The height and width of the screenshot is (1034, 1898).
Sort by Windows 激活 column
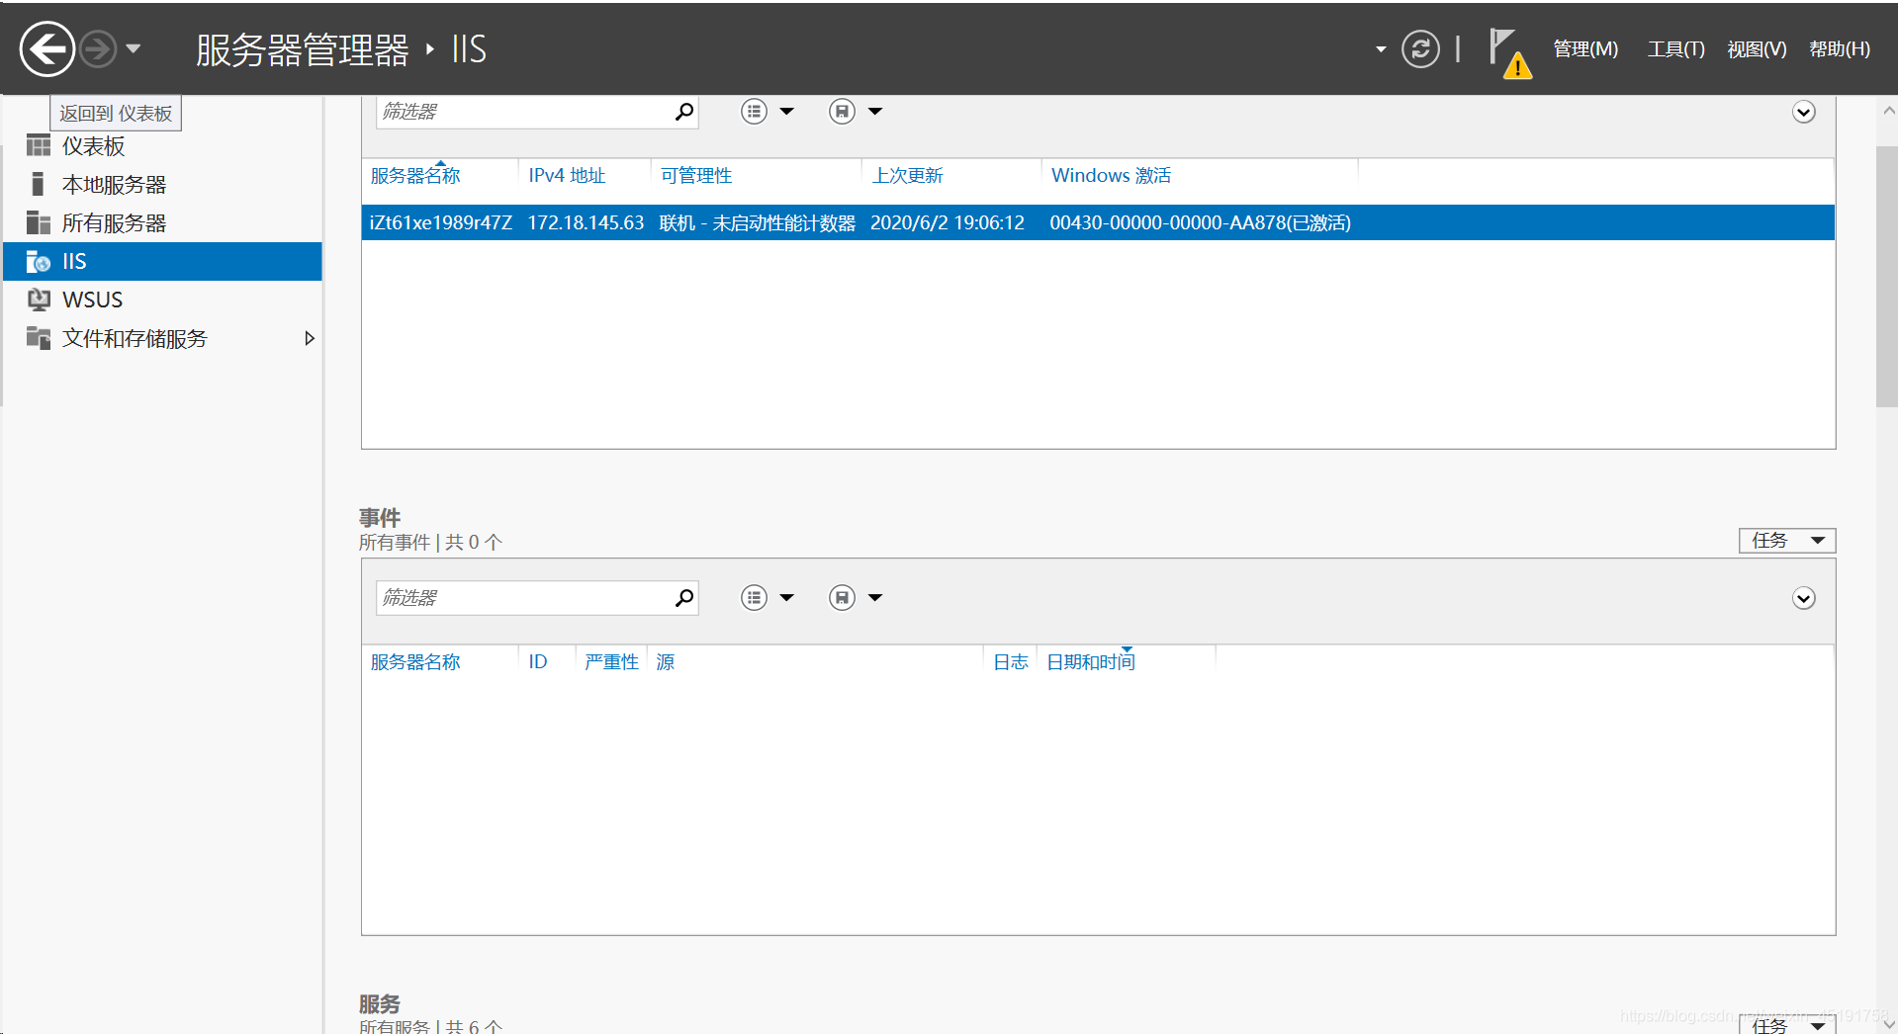1111,175
